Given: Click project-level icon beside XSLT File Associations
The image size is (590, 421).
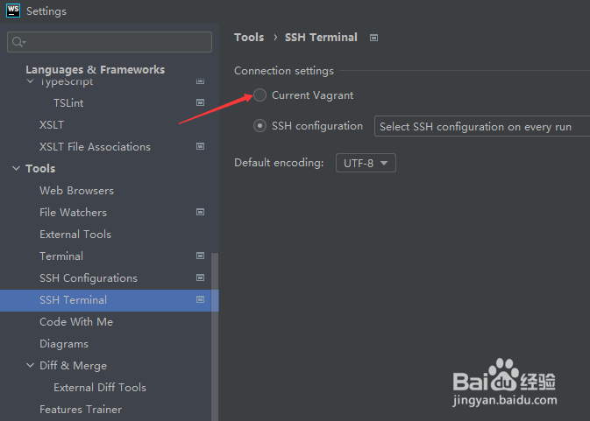Looking at the screenshot, I should pyautogui.click(x=200, y=147).
